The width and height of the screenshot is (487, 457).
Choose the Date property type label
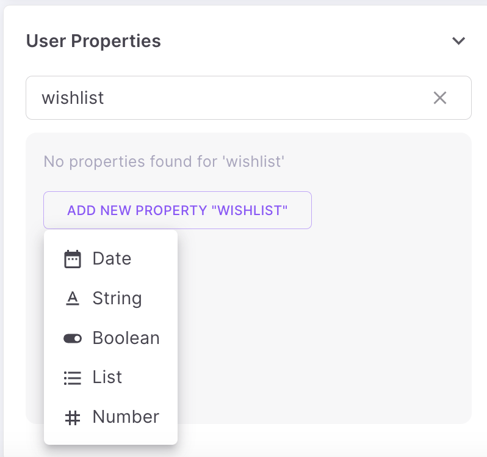pos(112,258)
